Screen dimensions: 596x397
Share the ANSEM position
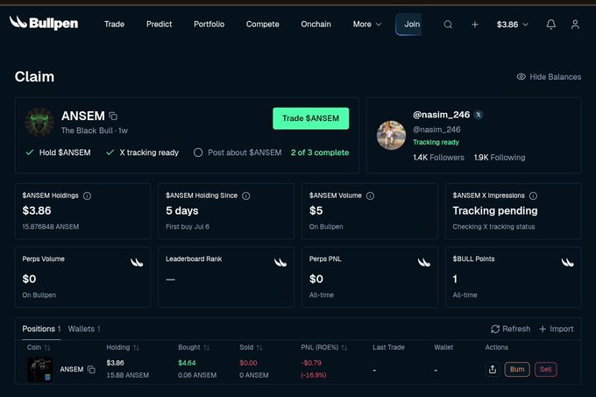[x=493, y=369]
